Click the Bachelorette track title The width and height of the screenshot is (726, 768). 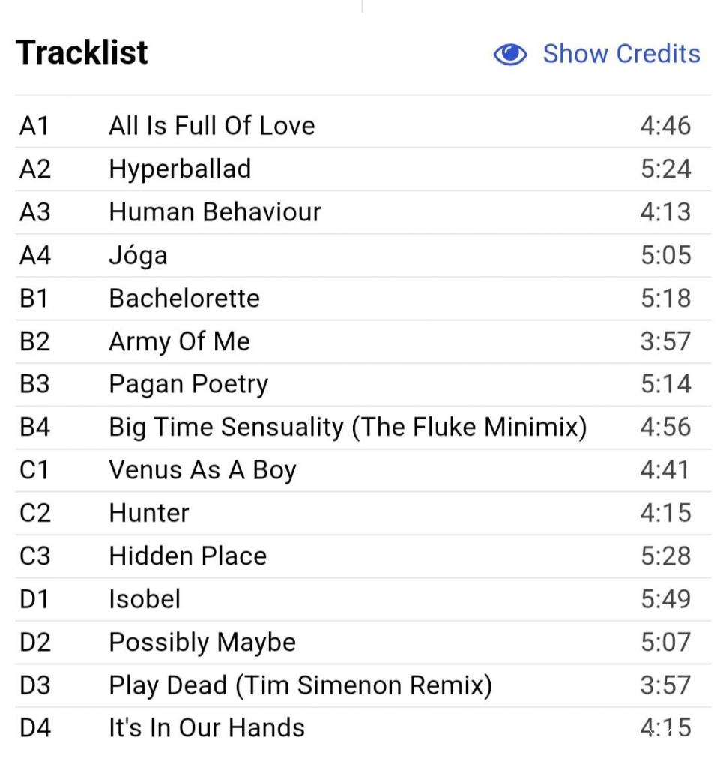click(184, 298)
